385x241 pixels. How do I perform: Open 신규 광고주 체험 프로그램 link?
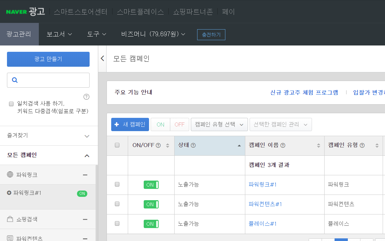tap(304, 93)
